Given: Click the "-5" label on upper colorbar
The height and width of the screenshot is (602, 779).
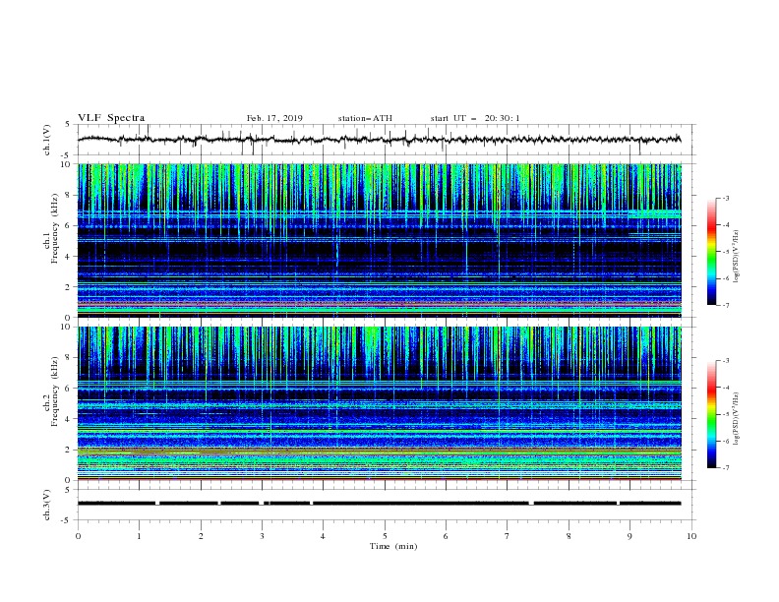Looking at the screenshot, I should coord(726,252).
